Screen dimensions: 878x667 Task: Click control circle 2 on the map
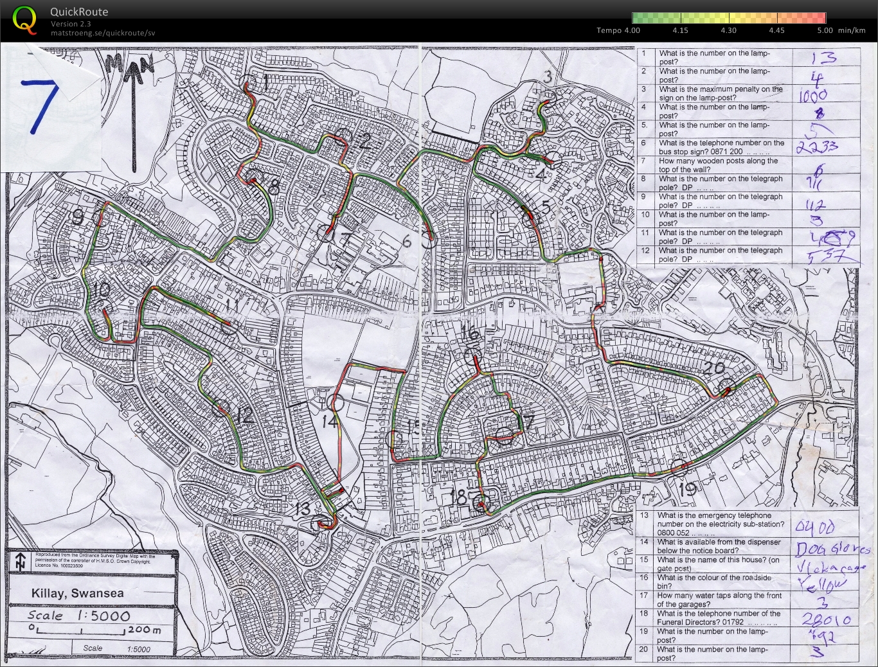345,136
